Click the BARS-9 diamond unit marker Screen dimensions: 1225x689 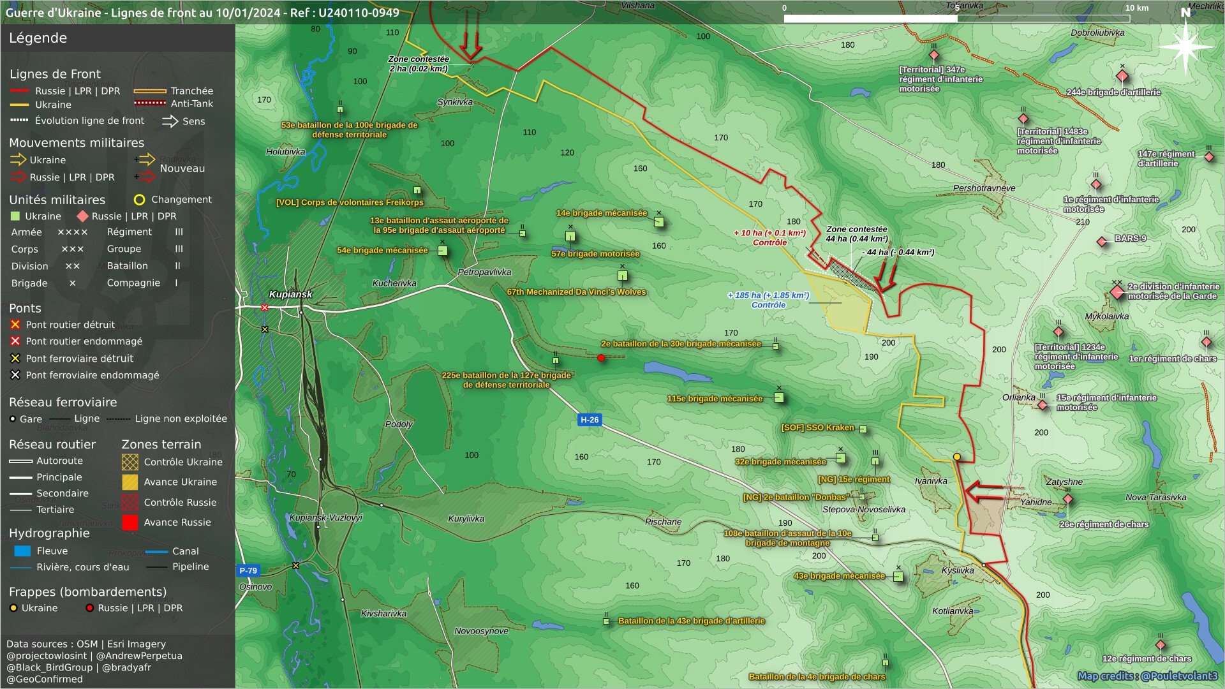[x=1102, y=242]
